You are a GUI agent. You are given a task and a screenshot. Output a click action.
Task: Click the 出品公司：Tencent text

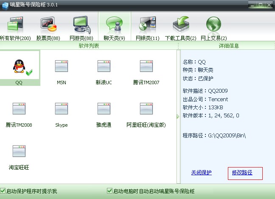pos(205,99)
